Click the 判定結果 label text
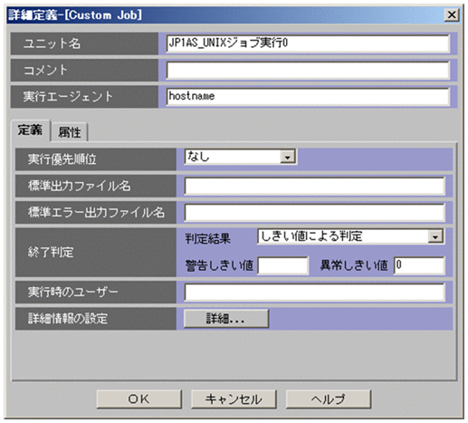Viewport: 468px width, 423px height. pyautogui.click(x=208, y=239)
